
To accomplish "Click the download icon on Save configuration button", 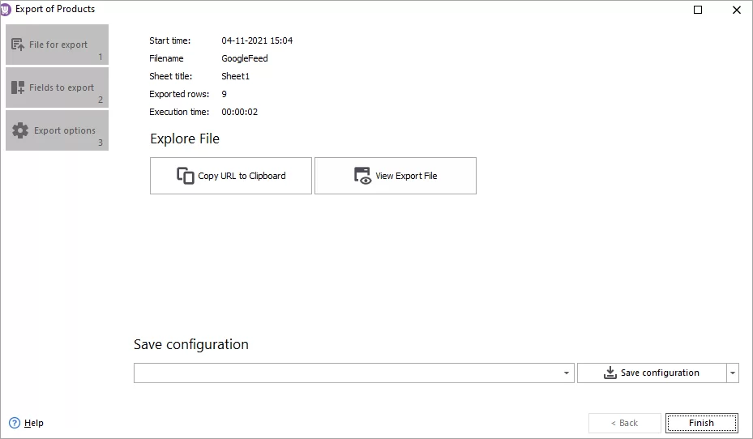I will [610, 373].
